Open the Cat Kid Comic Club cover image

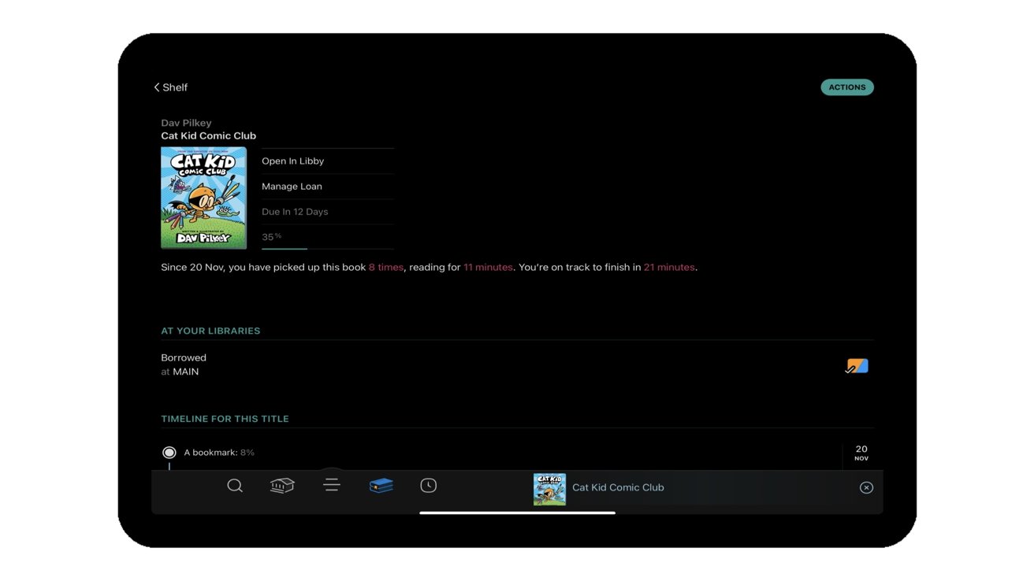(x=204, y=198)
